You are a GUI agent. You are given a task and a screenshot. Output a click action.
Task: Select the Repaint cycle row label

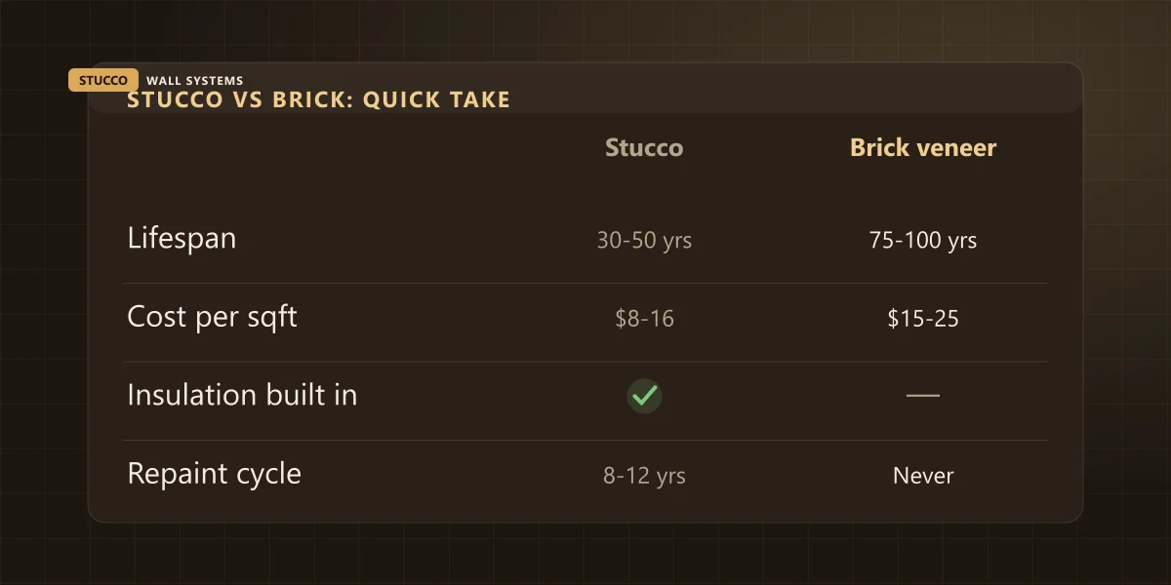point(215,475)
